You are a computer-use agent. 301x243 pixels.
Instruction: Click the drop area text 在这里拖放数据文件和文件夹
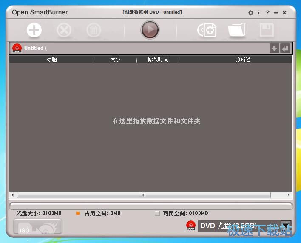click(x=156, y=121)
